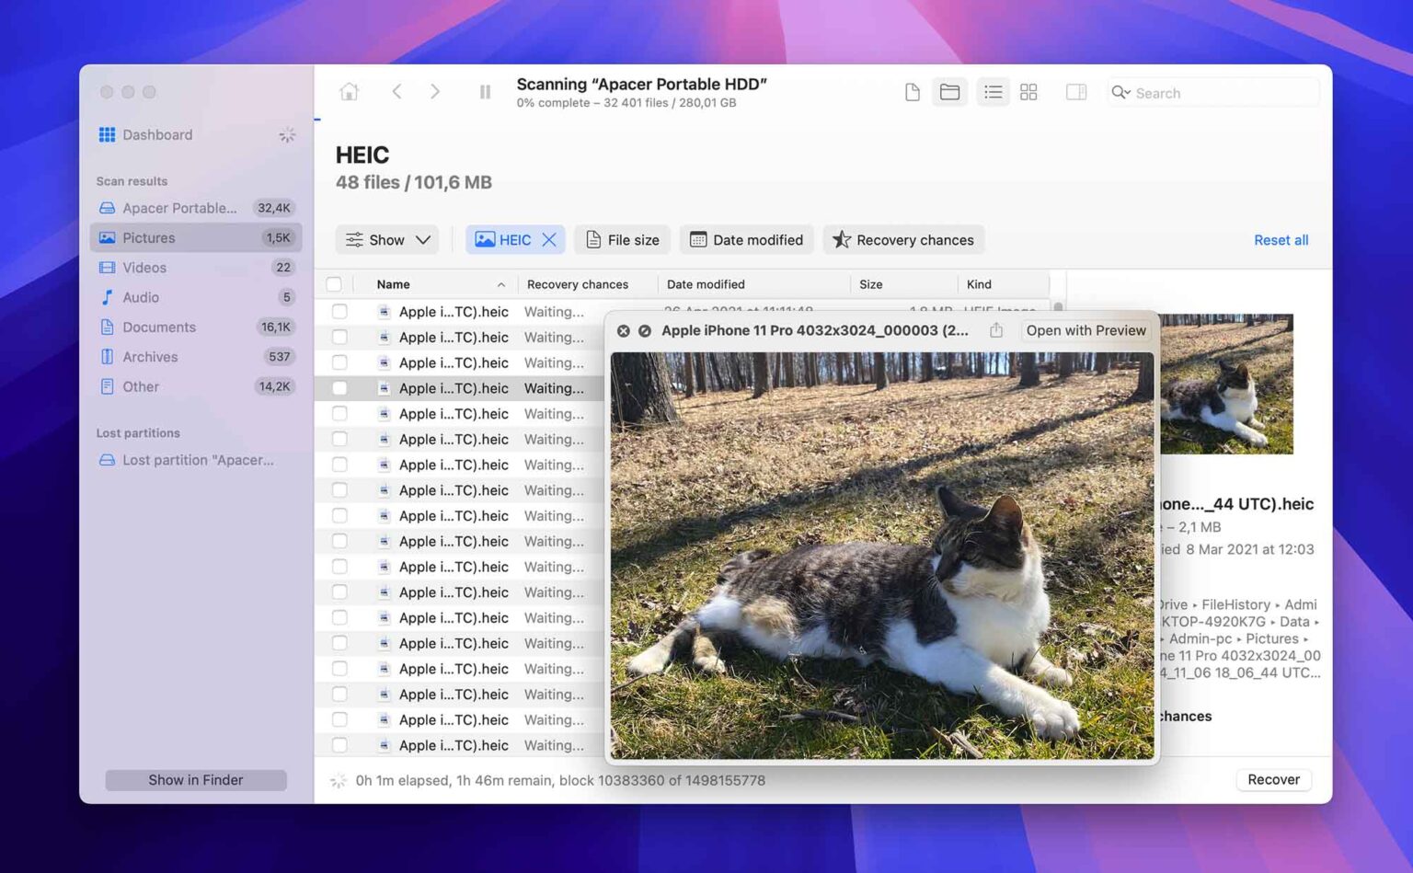Toggle the preview side panel

1076,92
